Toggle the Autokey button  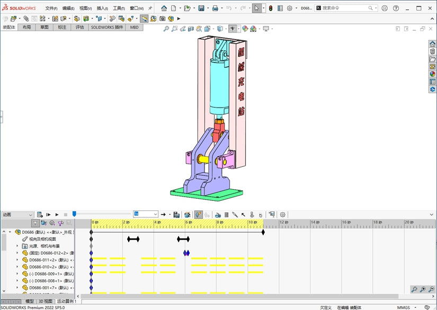(x=199, y=215)
